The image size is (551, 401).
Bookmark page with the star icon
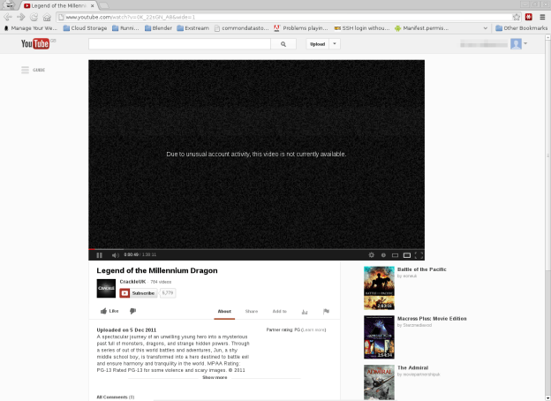click(517, 17)
